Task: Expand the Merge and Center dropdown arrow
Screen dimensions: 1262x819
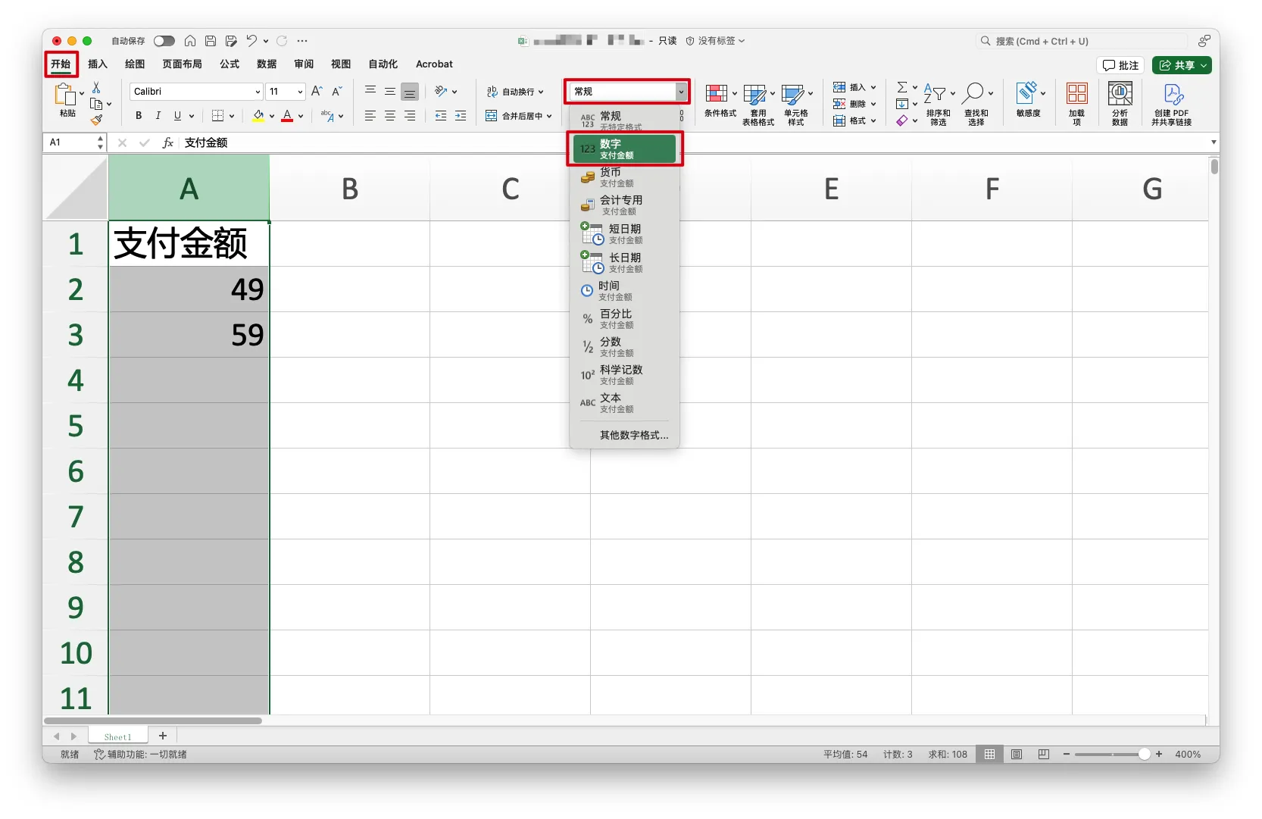Action: tap(549, 116)
